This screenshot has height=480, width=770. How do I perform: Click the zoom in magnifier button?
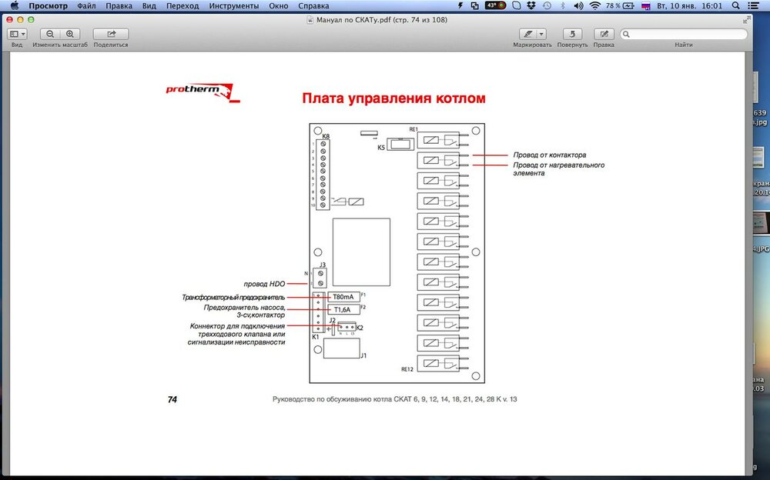70,34
